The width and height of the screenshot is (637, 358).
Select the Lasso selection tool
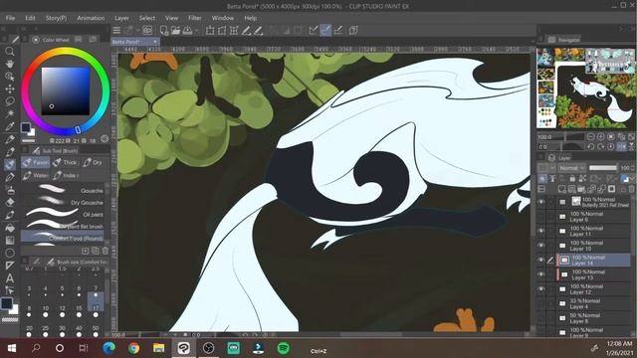click(x=10, y=101)
